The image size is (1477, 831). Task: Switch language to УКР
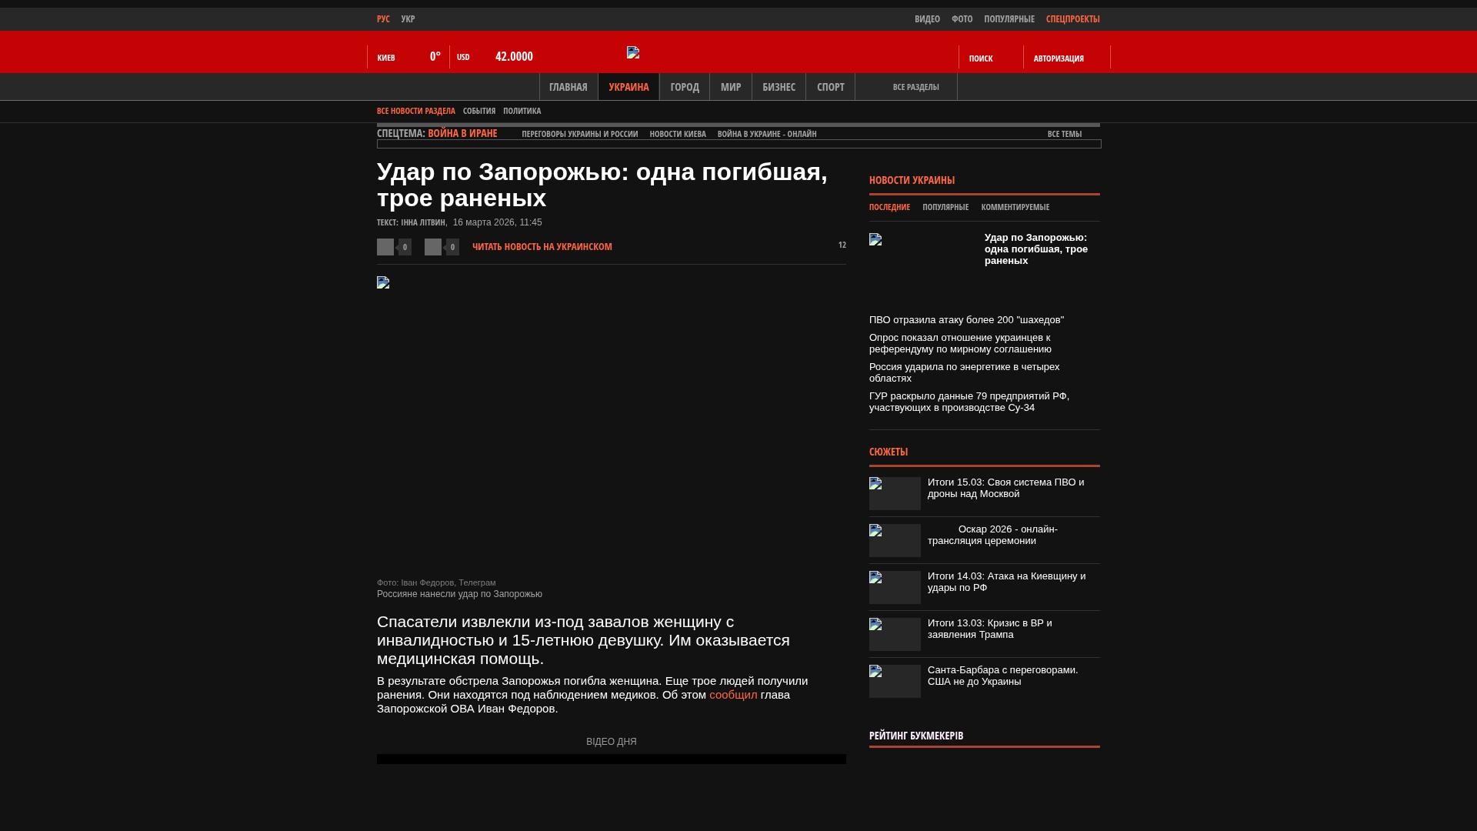(408, 19)
